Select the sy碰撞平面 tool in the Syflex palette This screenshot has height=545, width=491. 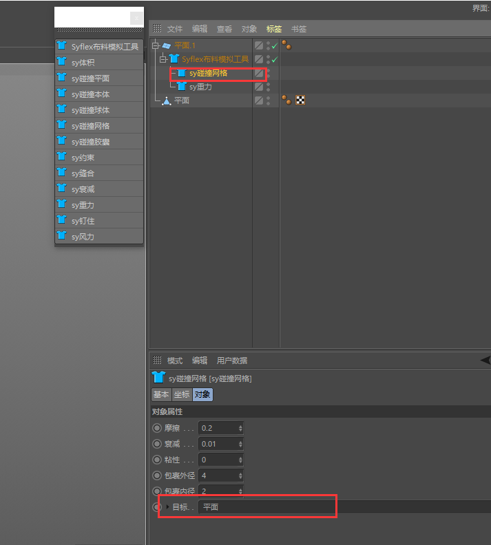[99, 78]
